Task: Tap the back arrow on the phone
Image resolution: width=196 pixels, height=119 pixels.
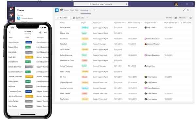Action: pos(10,32)
